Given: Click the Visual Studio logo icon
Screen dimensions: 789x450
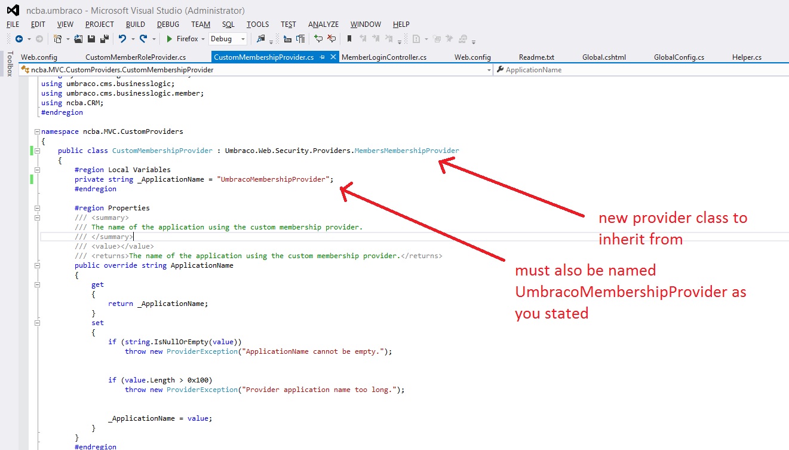Looking at the screenshot, I should pyautogui.click(x=13, y=10).
